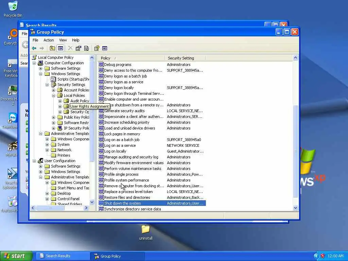Select the Software Restriction Policies tree item

point(76,123)
